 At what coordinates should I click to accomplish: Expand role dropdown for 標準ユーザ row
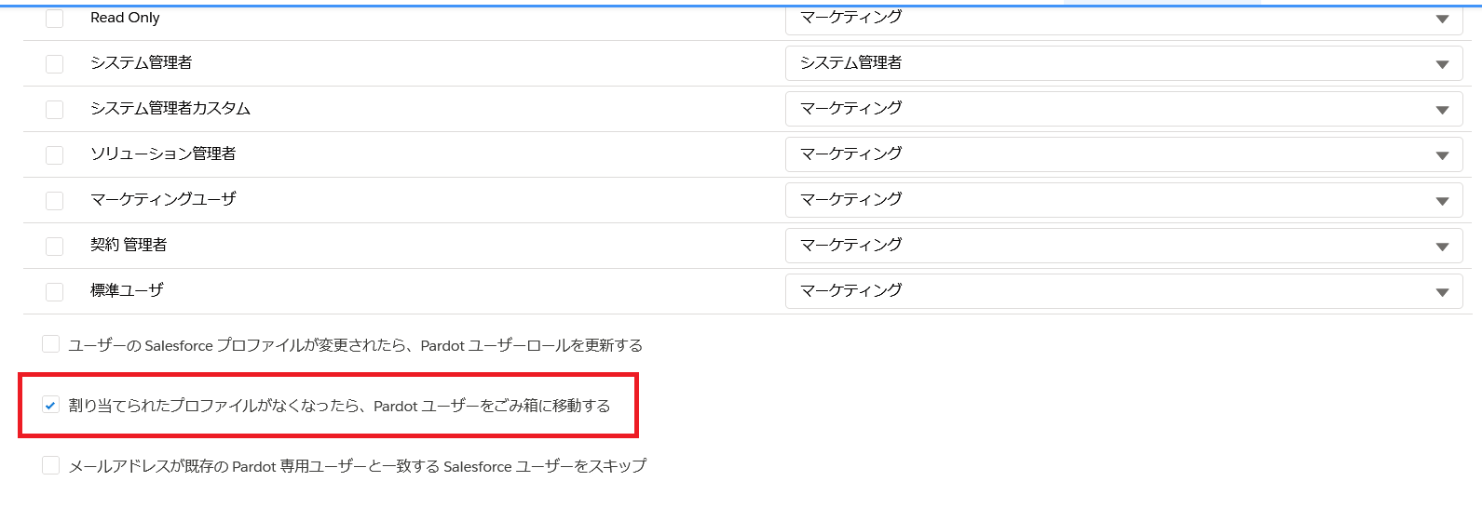[1124, 291]
